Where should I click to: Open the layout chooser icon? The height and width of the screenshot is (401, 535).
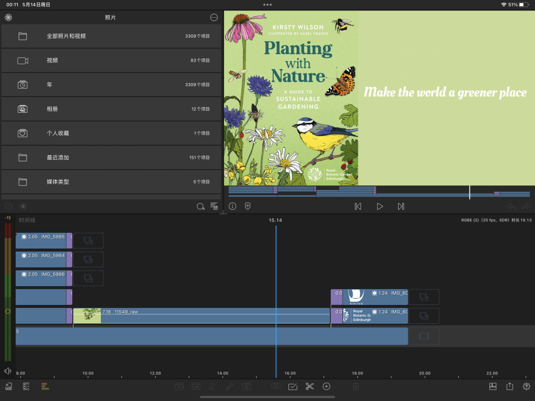coord(493,386)
